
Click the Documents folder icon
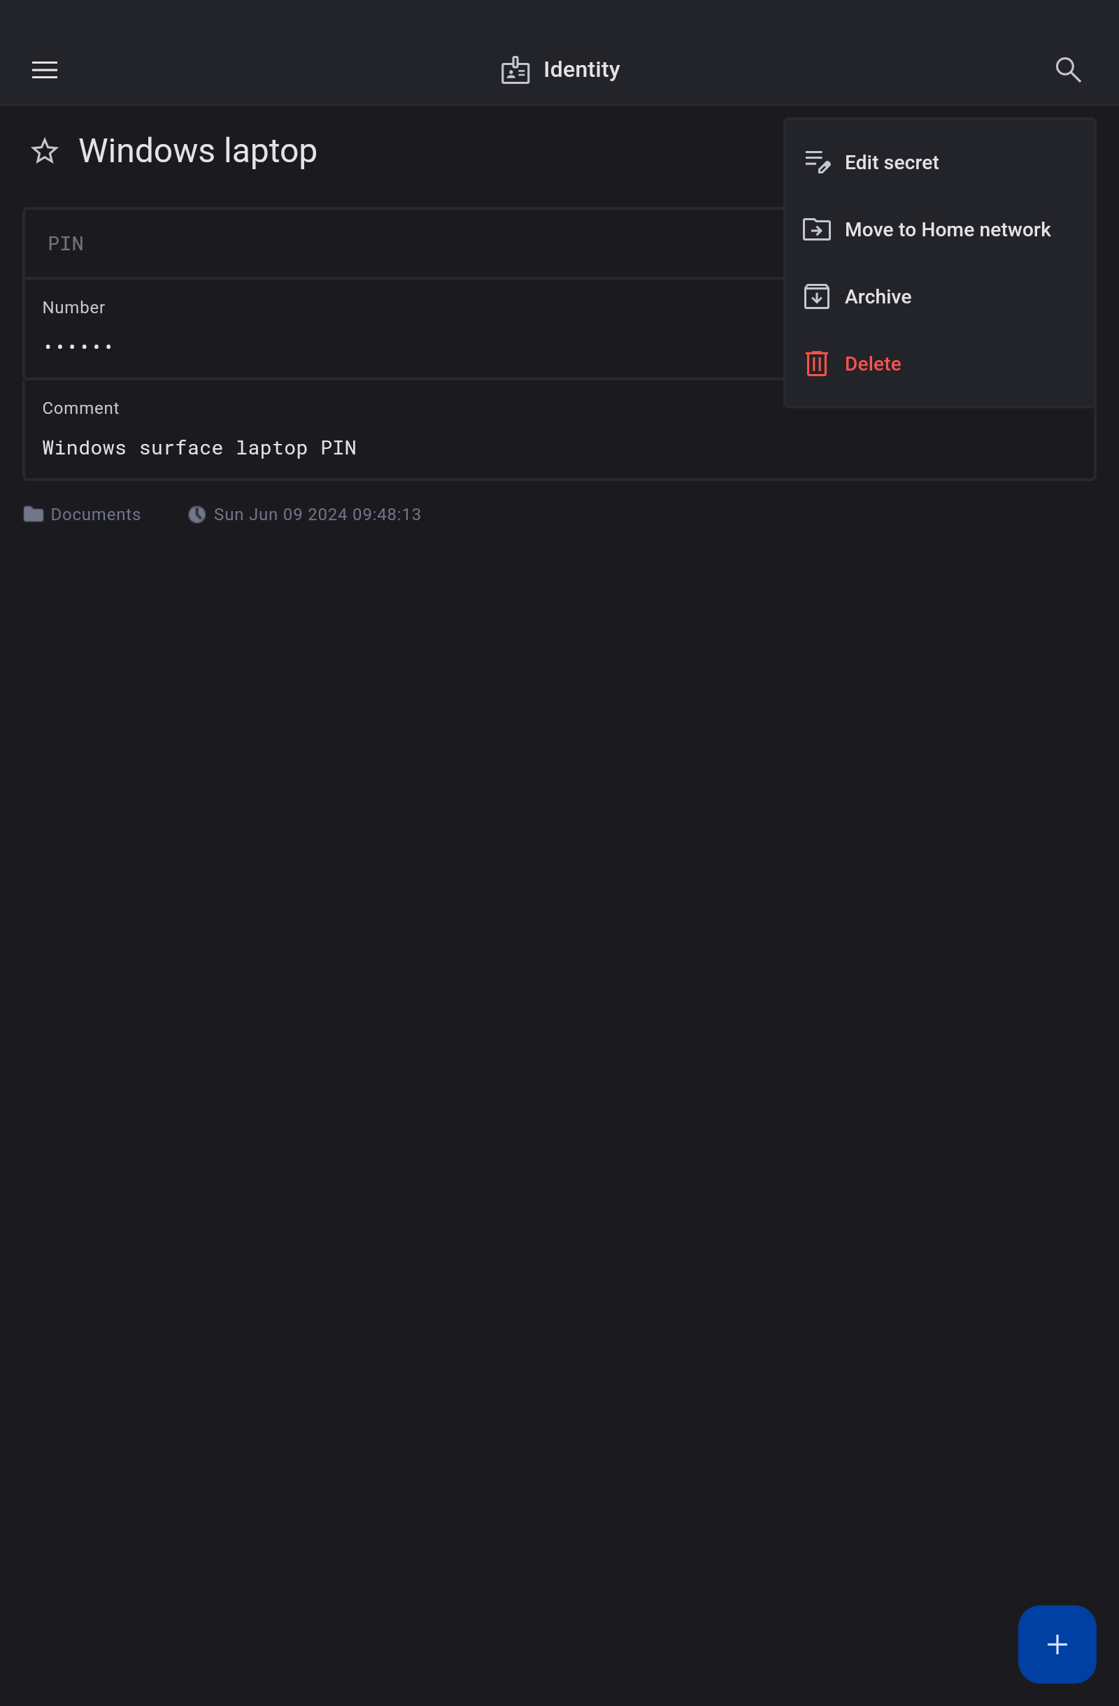point(33,515)
